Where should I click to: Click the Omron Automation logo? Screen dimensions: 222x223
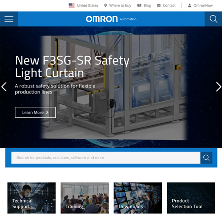click(111, 19)
